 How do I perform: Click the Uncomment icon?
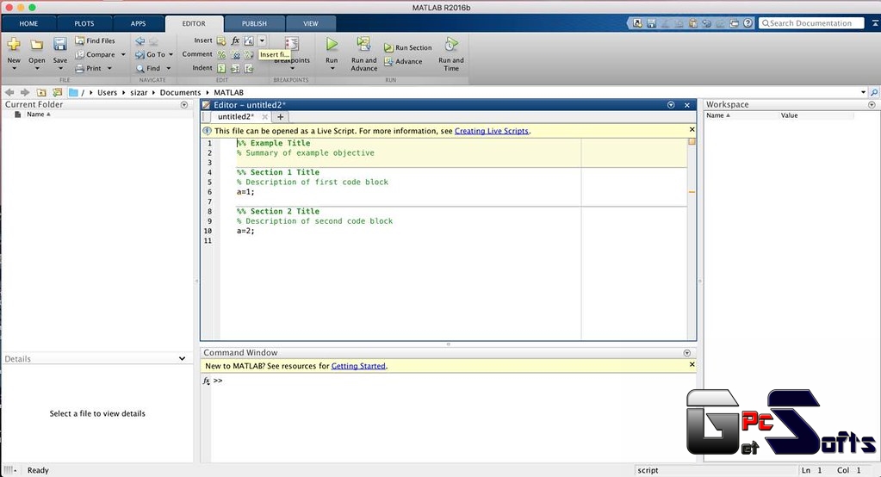tap(235, 54)
